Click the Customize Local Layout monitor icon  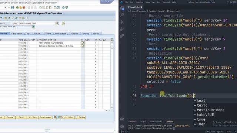[67, 7]
